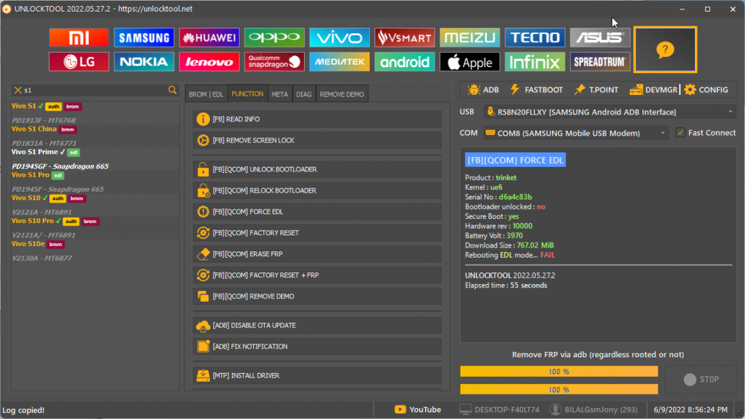This screenshot has height=419, width=745.
Task: Open the Qualcomm Snapdragon section
Action: (274, 62)
